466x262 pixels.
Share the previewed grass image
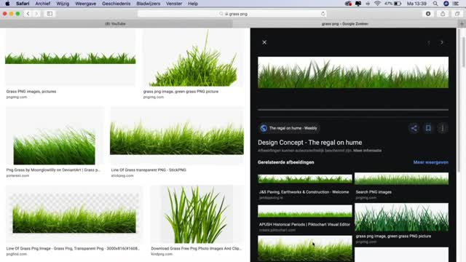[414, 128]
